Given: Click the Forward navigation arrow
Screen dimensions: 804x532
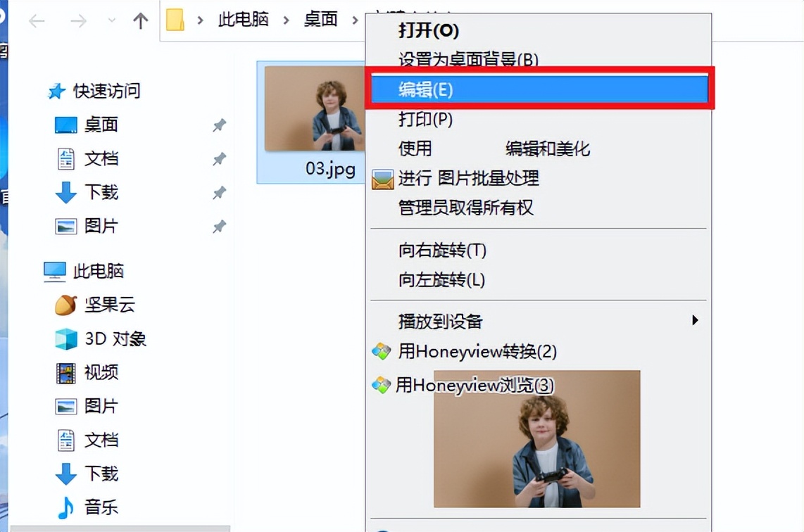Looking at the screenshot, I should point(78,20).
